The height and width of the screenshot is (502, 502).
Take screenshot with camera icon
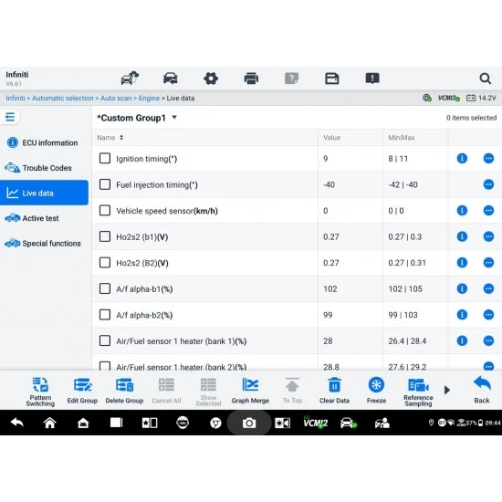click(x=249, y=424)
